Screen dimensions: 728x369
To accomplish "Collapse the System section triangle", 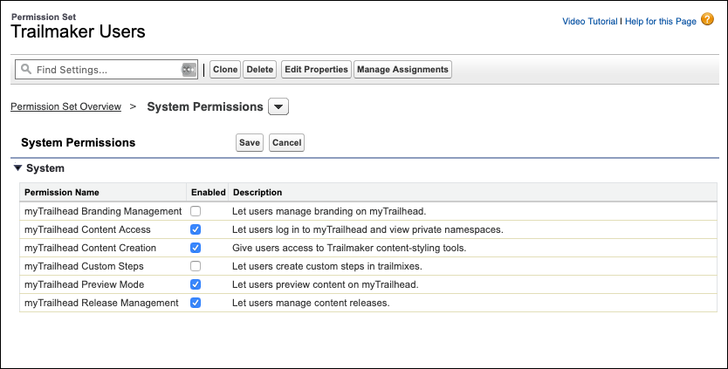I will tap(17, 168).
